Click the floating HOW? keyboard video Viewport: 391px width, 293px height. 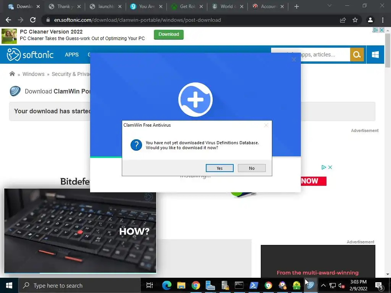point(80,231)
